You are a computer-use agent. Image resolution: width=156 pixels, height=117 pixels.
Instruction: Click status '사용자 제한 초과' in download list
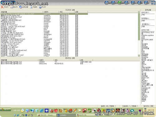pyautogui.click(x=86, y=62)
